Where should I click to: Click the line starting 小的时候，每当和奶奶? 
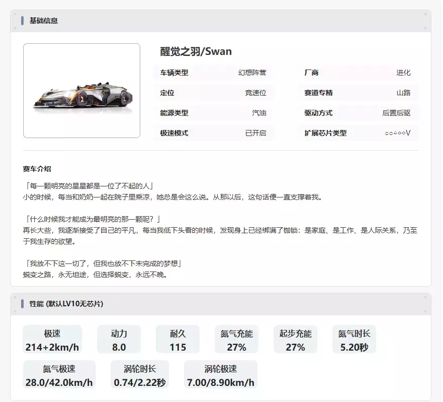click(173, 197)
